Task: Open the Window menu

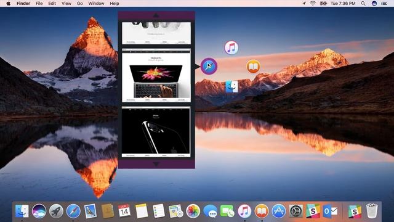Action: pyautogui.click(x=96, y=3)
